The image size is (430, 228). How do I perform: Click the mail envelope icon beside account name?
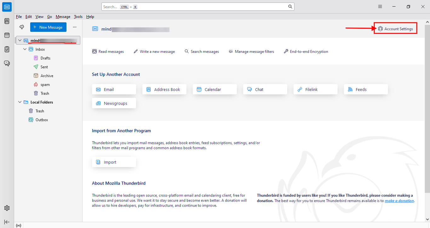(95, 29)
